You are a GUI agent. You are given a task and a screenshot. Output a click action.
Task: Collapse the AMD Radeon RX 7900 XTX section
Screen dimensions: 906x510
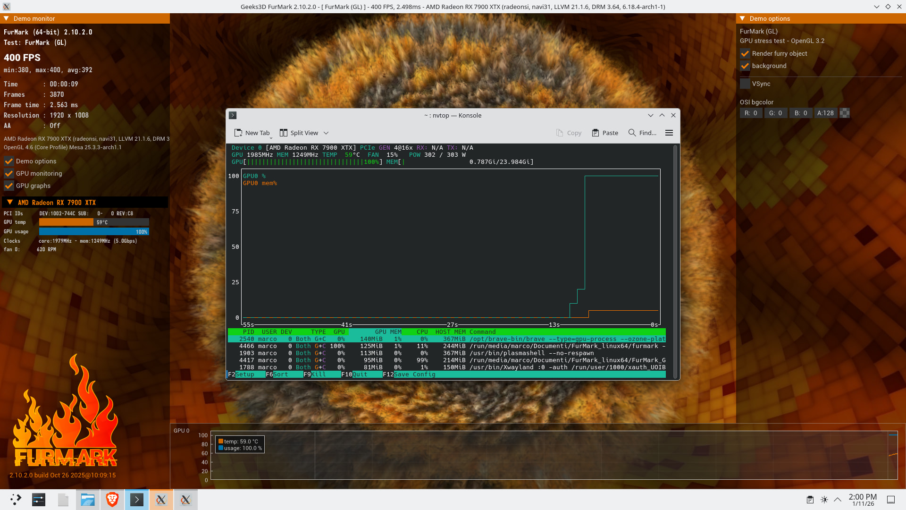pyautogui.click(x=10, y=202)
